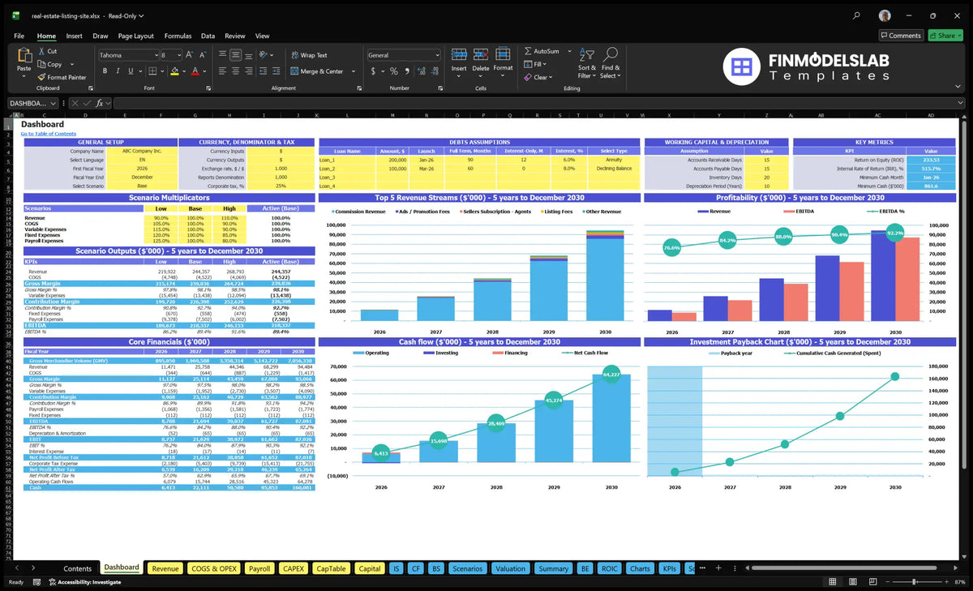Increase the indent level
The height and width of the screenshot is (591, 973).
(x=277, y=71)
